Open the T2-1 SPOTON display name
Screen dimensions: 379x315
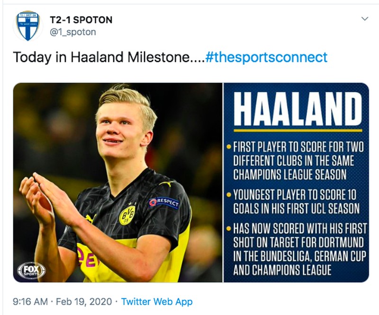click(81, 20)
